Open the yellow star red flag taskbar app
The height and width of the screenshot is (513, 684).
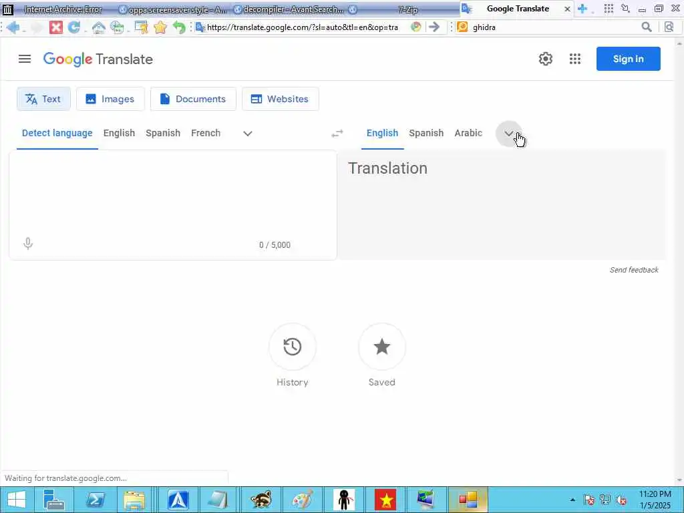click(385, 500)
